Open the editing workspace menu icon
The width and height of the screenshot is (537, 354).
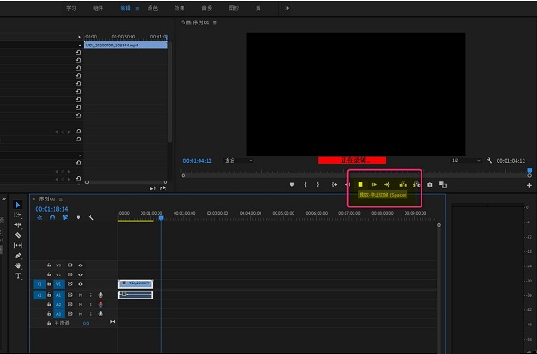[137, 9]
